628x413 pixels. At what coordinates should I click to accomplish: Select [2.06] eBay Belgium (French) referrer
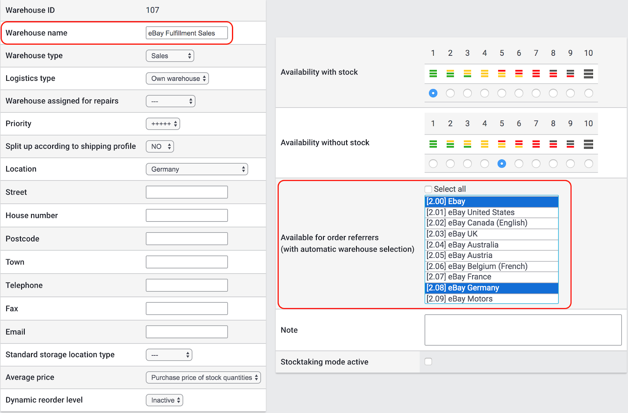[491, 267]
